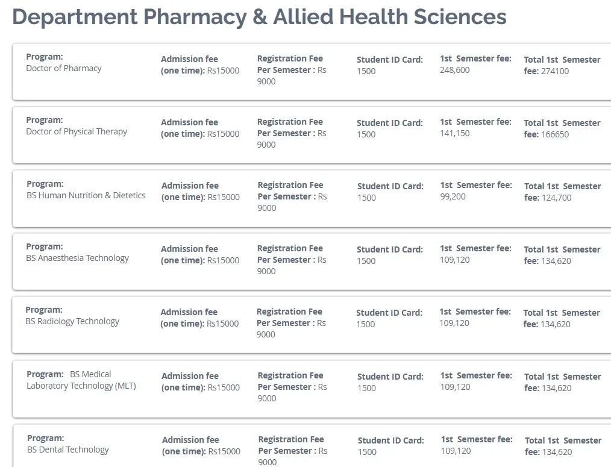Click BS Medical Laboratory Technology (MLT) text

coord(81,380)
